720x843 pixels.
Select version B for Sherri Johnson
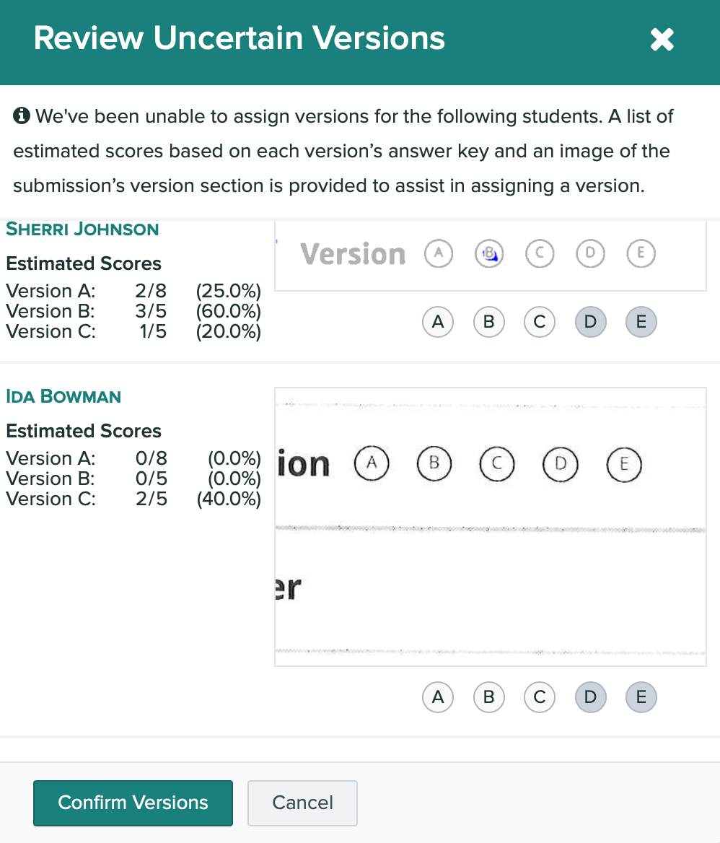pos(488,322)
